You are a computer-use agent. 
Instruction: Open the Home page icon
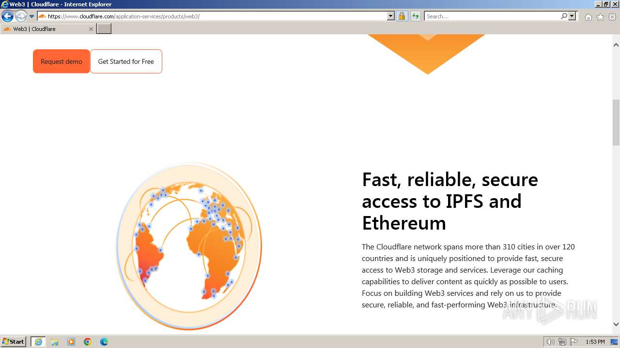click(x=588, y=17)
